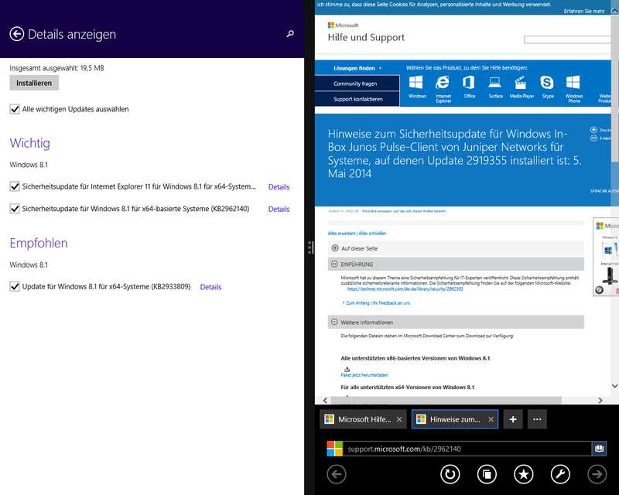Open Support kontaktieren menu item
The width and height of the screenshot is (619, 495).
(357, 99)
